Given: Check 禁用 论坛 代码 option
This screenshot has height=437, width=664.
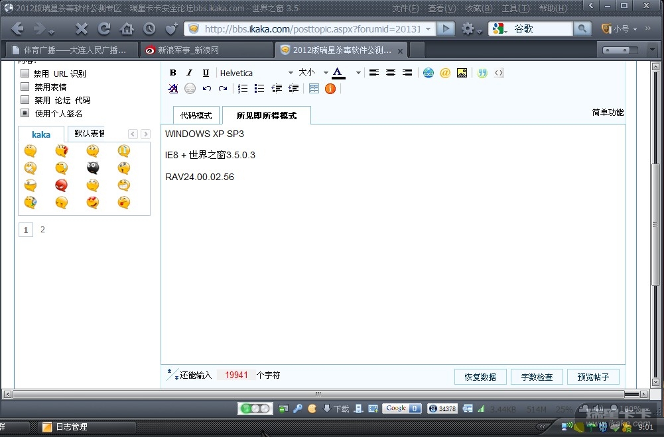Looking at the screenshot, I should 25,100.
